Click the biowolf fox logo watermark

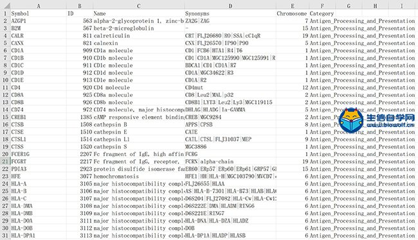pyautogui.click(x=351, y=120)
